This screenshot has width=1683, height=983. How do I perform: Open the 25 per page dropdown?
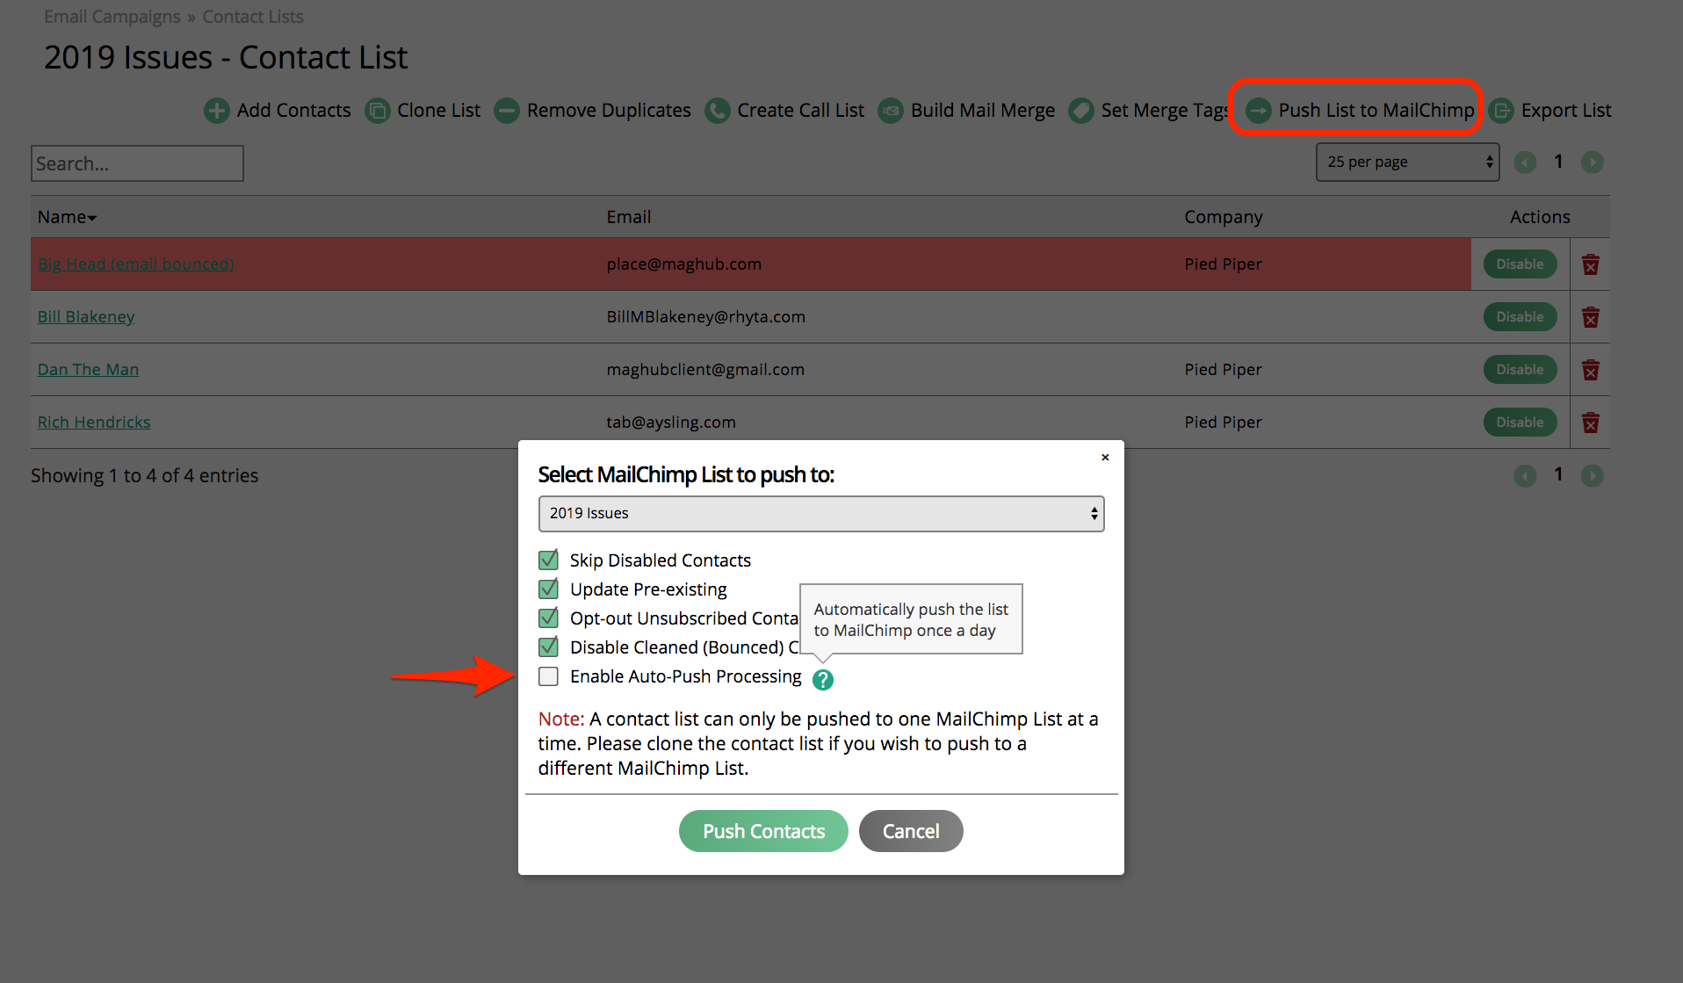click(x=1408, y=163)
